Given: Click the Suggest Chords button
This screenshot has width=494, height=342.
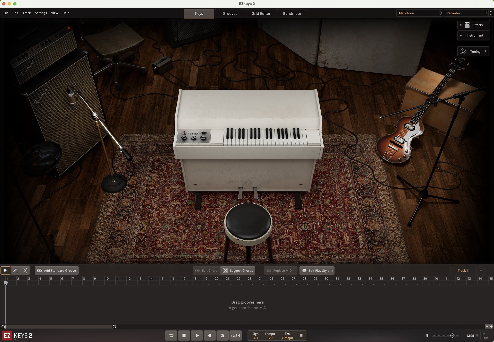Looking at the screenshot, I should (238, 270).
